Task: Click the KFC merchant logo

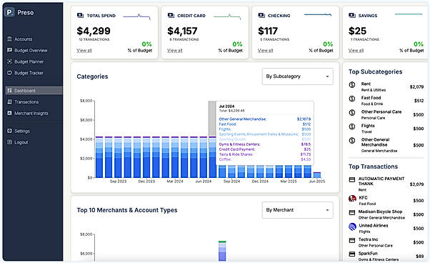Action: tap(352, 198)
